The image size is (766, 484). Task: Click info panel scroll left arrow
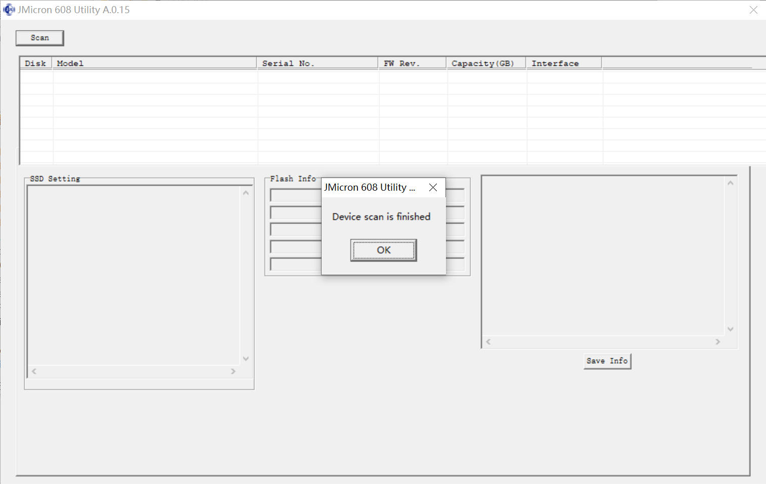(x=488, y=342)
